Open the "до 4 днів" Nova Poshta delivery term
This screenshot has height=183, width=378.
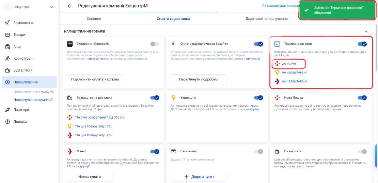click(289, 64)
